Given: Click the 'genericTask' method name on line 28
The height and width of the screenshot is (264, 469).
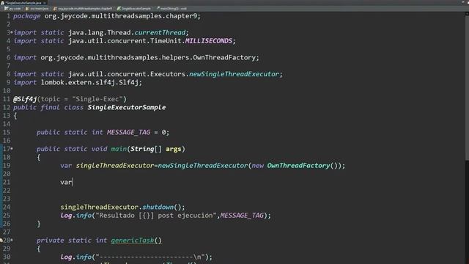Looking at the screenshot, I should pos(133,241).
